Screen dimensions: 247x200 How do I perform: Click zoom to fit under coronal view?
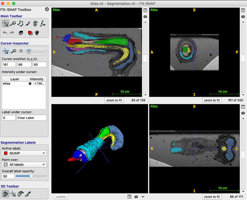[x=212, y=197]
